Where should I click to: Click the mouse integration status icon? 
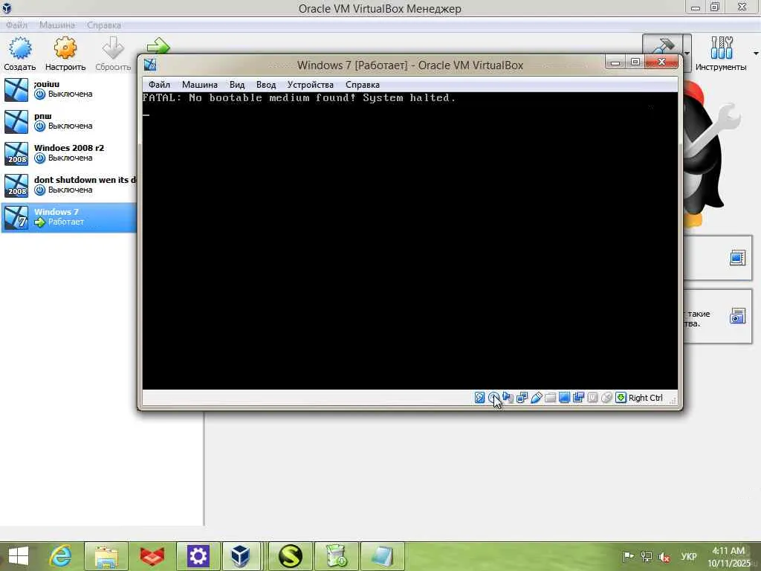click(x=606, y=398)
